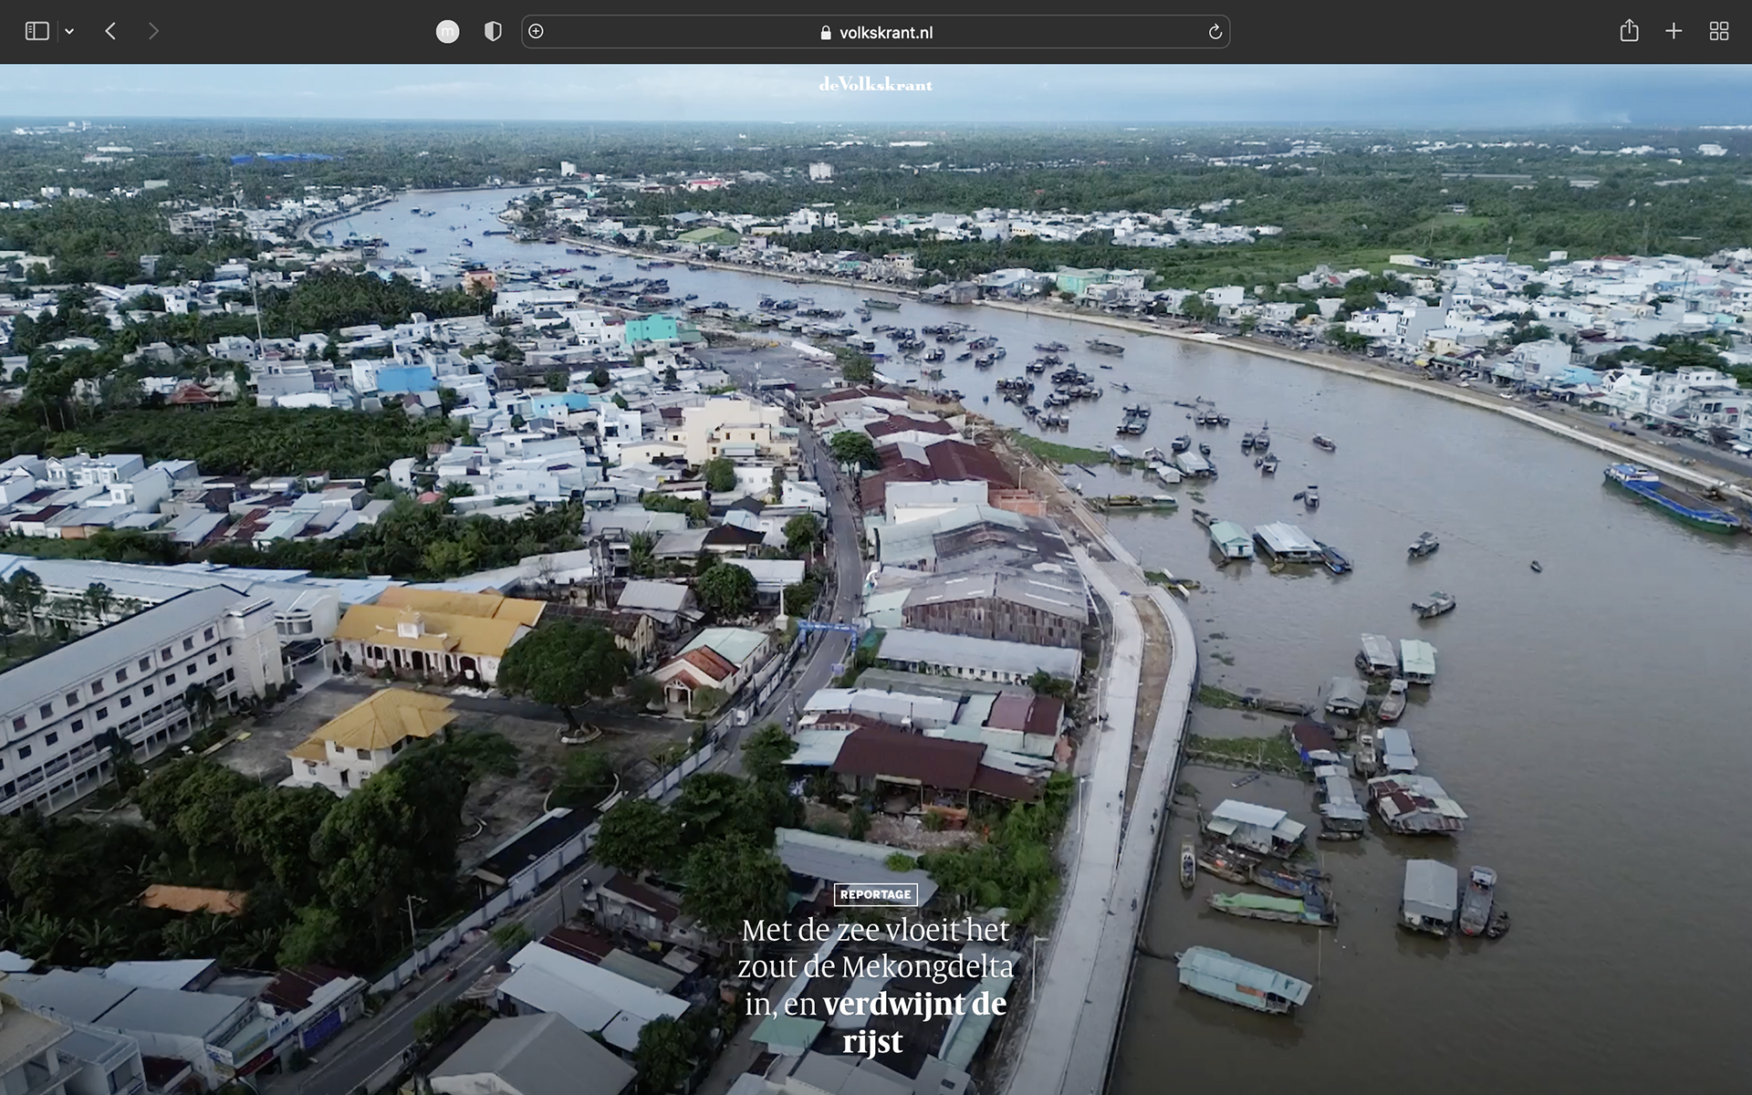The image size is (1752, 1095).
Task: Focus the address bar showing volkskrant.nl
Action: click(885, 33)
